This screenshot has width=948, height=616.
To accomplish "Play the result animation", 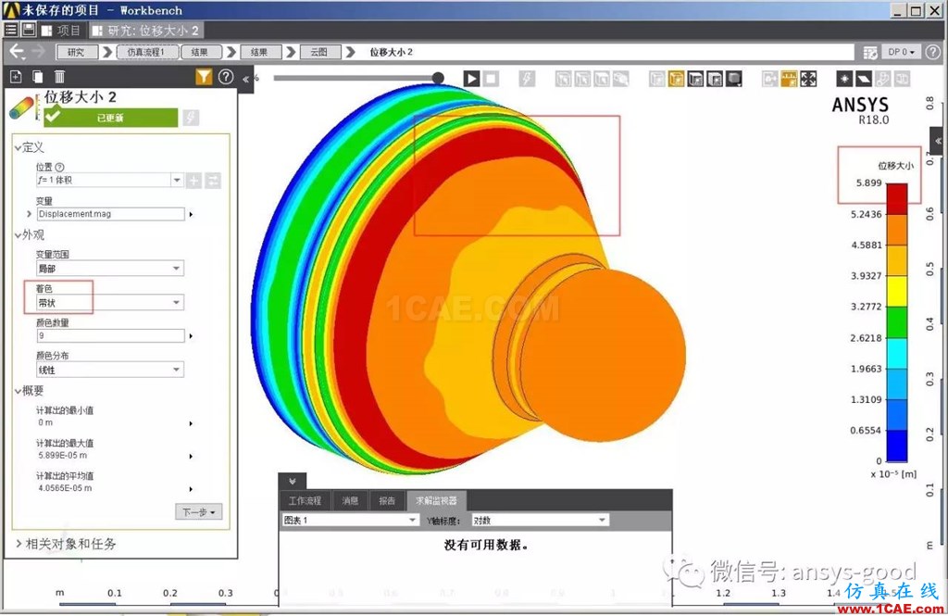I will (471, 79).
